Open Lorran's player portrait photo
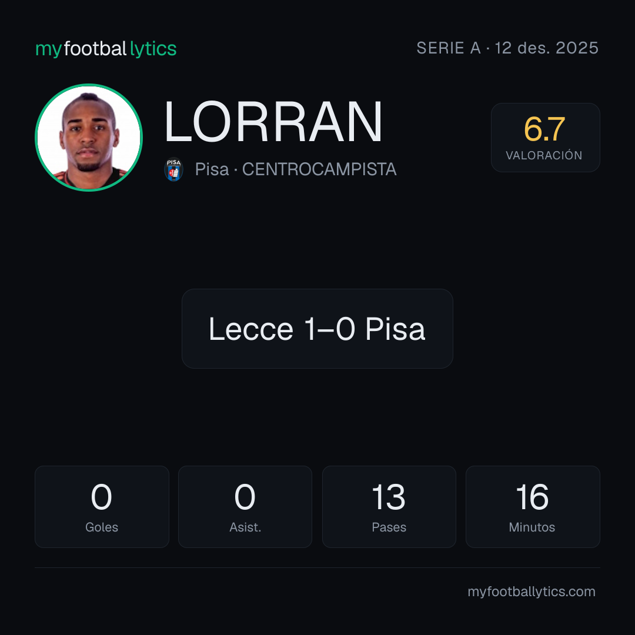This screenshot has height=635, width=635. [x=89, y=137]
